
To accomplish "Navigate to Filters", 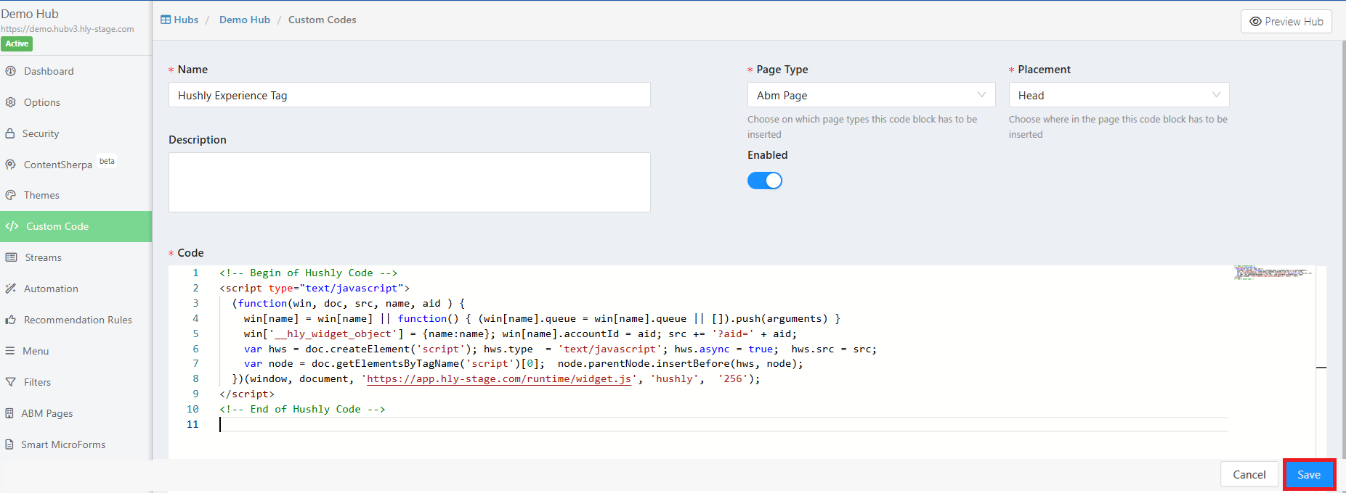I will (76, 382).
